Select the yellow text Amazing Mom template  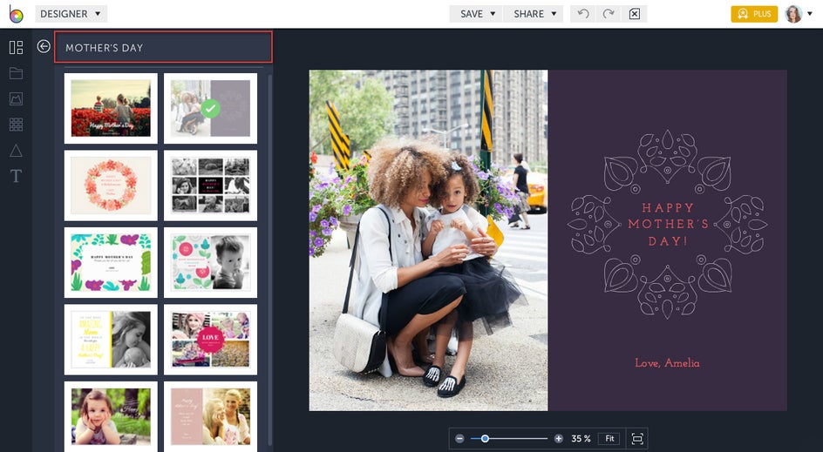pos(111,340)
